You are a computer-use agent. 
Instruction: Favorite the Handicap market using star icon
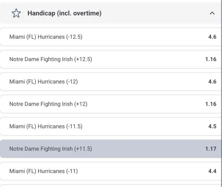16,13
